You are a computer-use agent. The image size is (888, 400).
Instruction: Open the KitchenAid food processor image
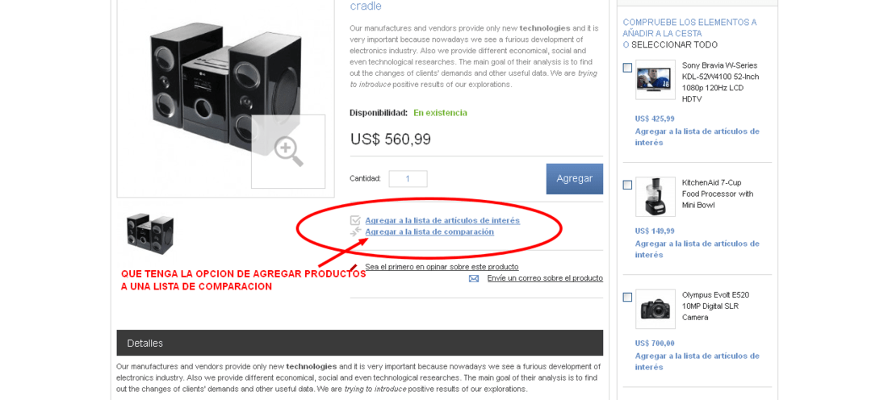656,197
